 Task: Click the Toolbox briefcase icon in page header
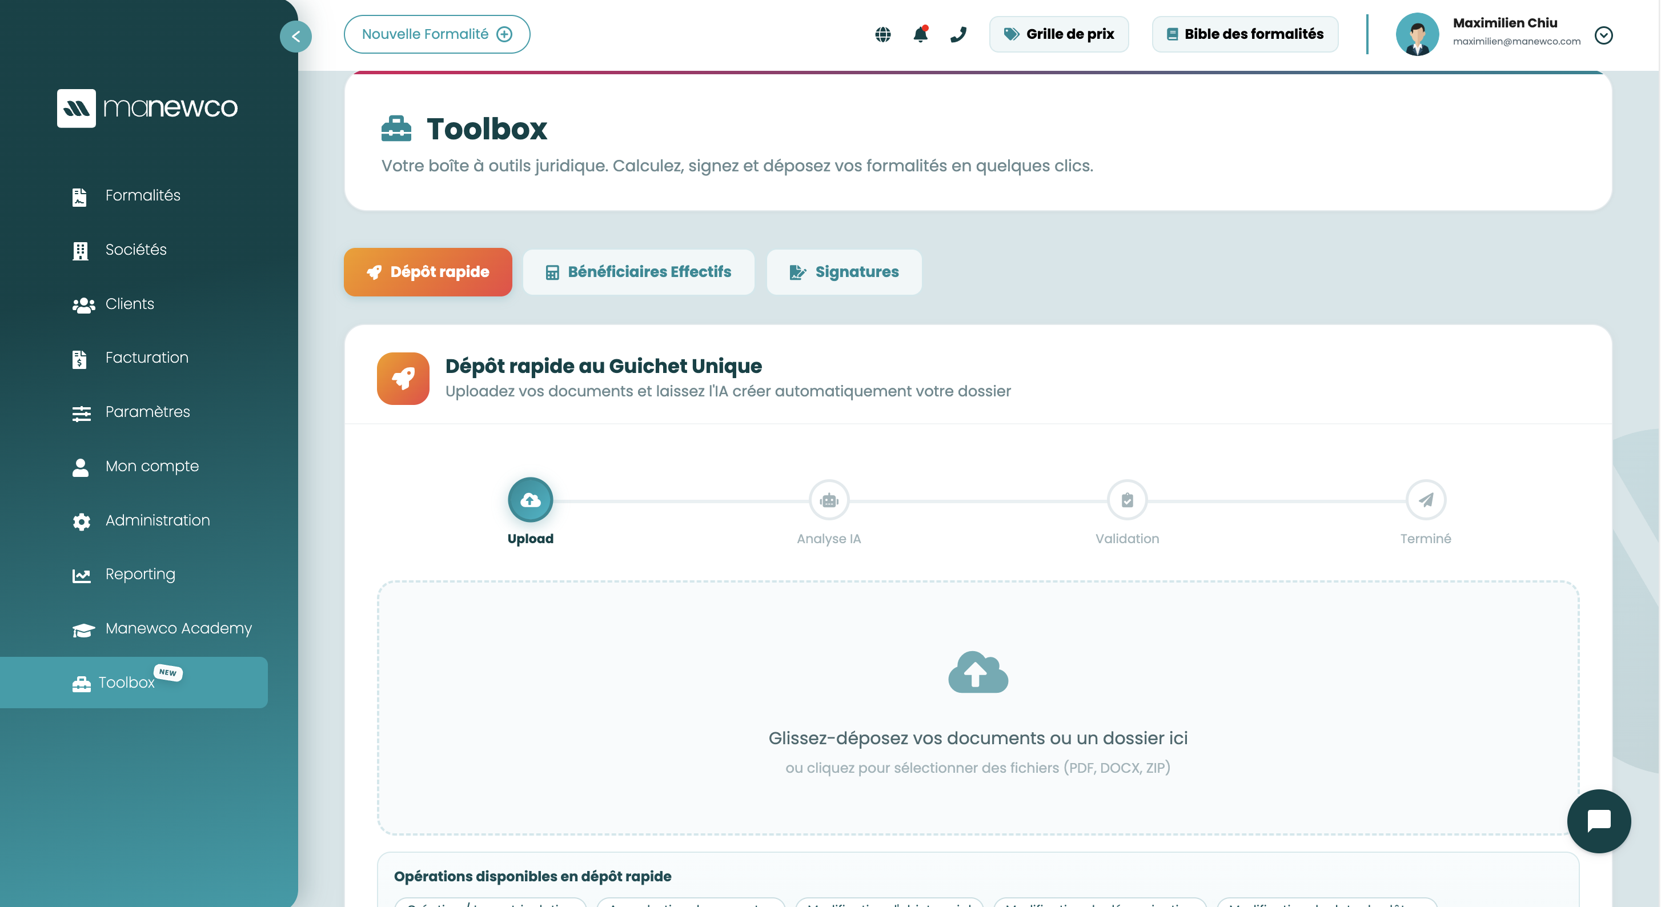(x=396, y=129)
